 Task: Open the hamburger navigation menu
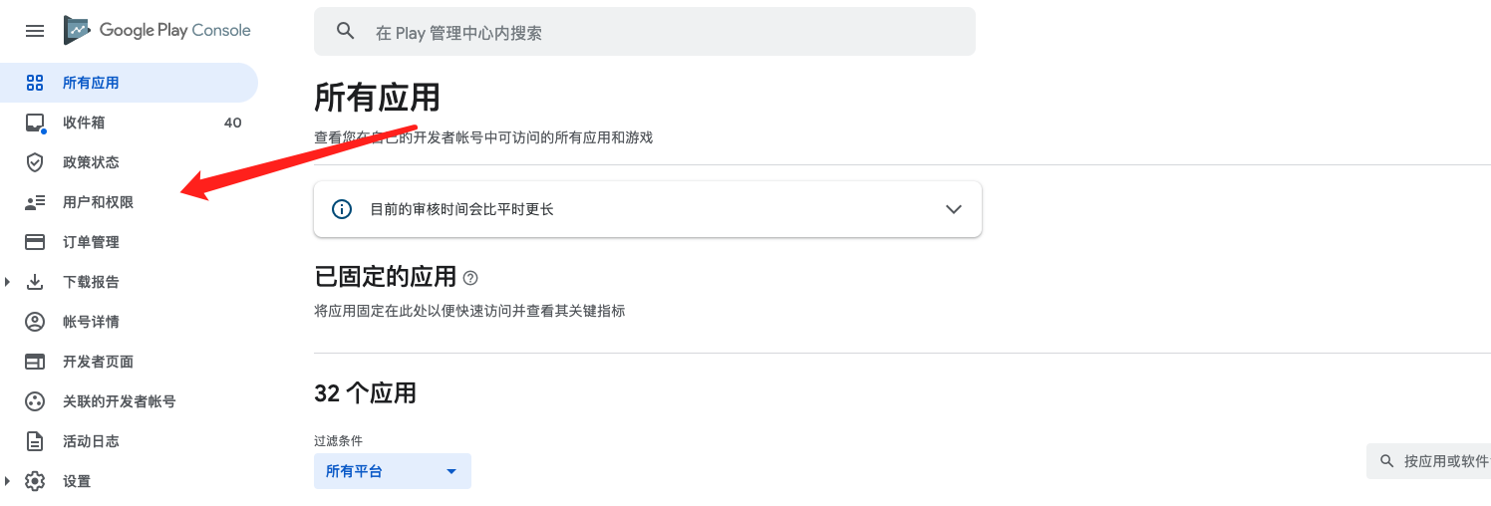pyautogui.click(x=35, y=31)
